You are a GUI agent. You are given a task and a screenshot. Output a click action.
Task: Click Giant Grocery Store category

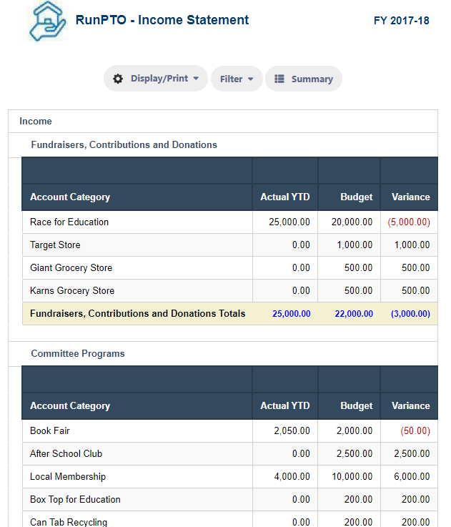[x=71, y=268]
